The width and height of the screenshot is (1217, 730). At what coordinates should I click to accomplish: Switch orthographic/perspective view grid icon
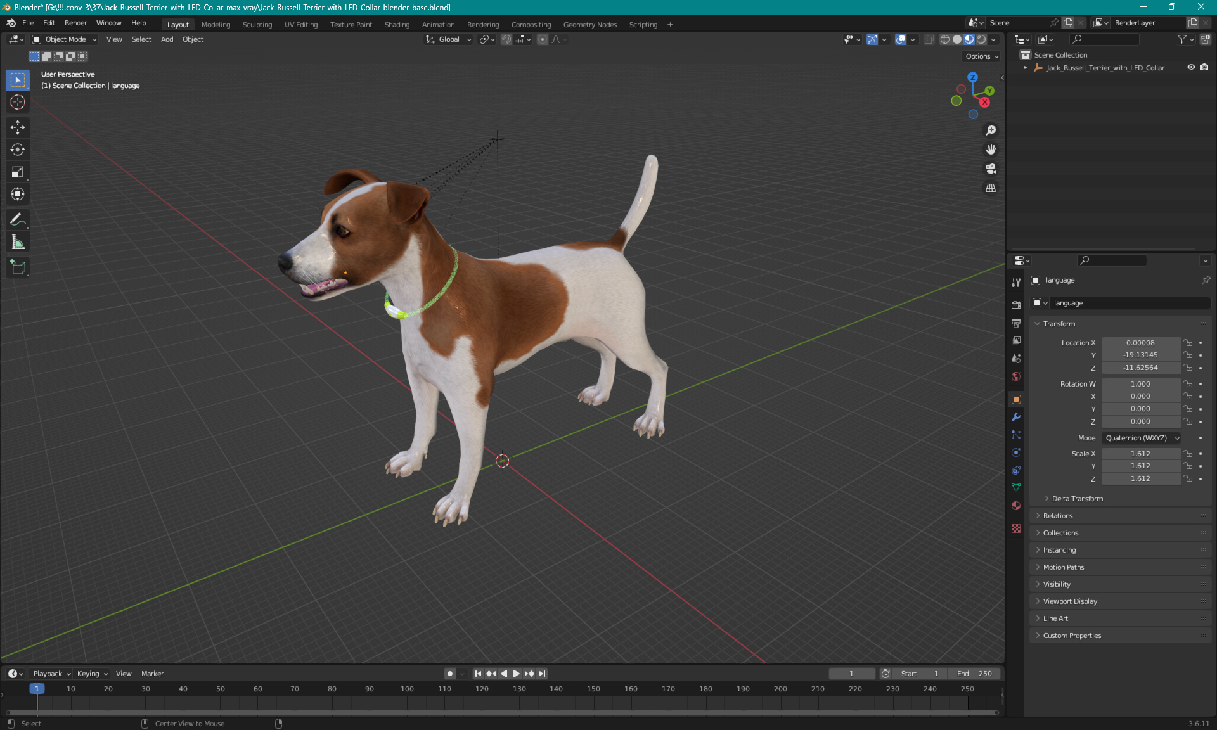tap(990, 188)
